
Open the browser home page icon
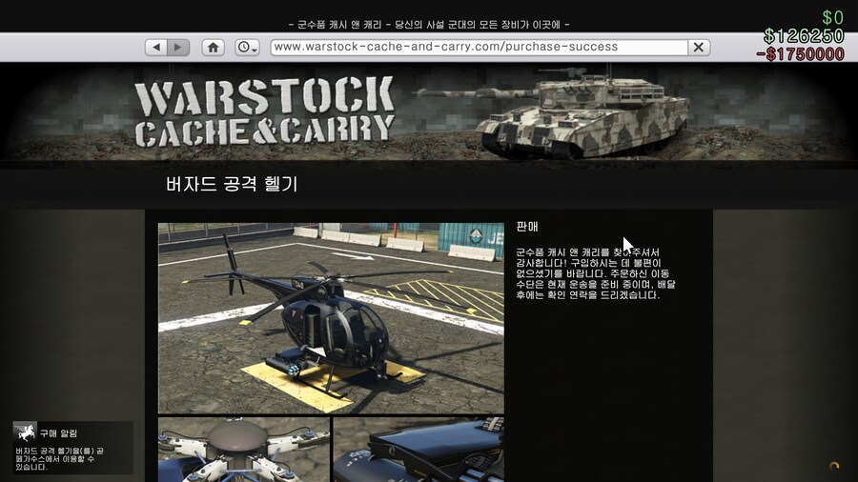[213, 47]
